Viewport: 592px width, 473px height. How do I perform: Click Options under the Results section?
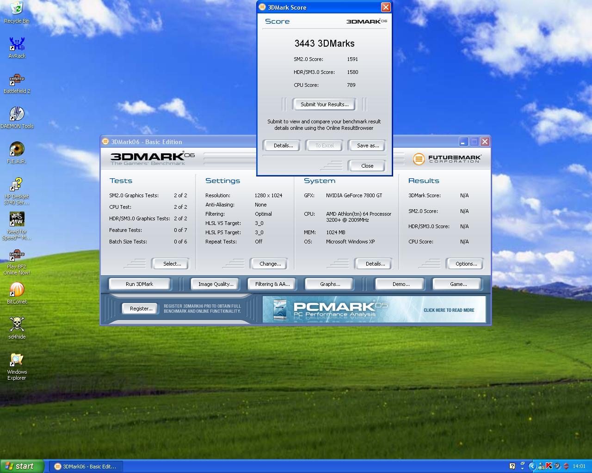(466, 264)
